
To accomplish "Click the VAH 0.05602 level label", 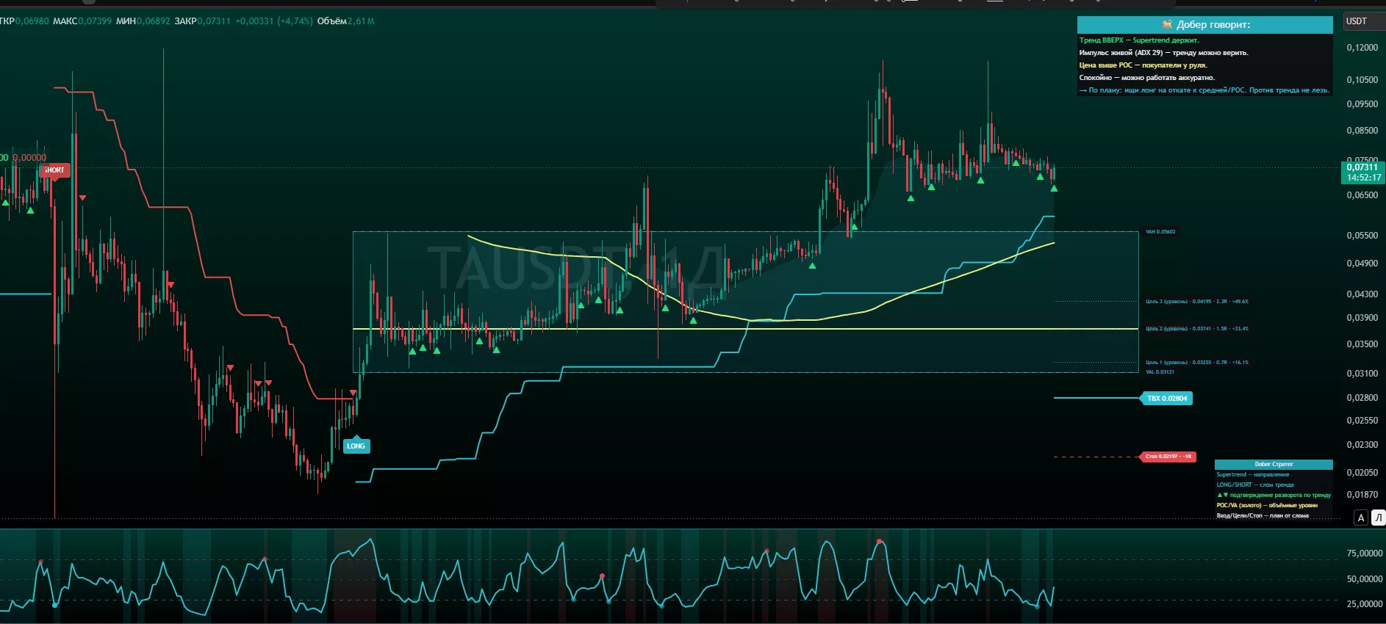I will 1160,232.
